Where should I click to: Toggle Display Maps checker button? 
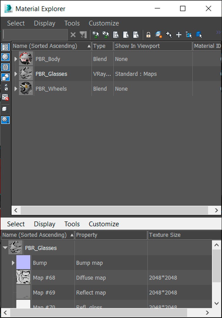pyautogui.click(x=6, y=67)
